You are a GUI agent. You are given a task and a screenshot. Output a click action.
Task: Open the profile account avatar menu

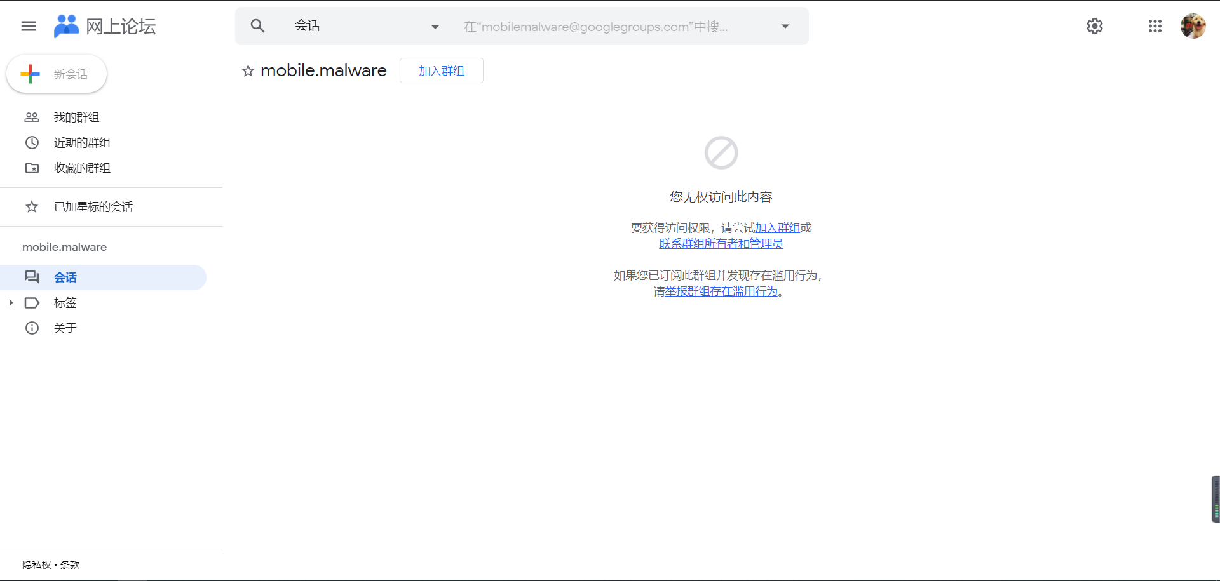1193,26
